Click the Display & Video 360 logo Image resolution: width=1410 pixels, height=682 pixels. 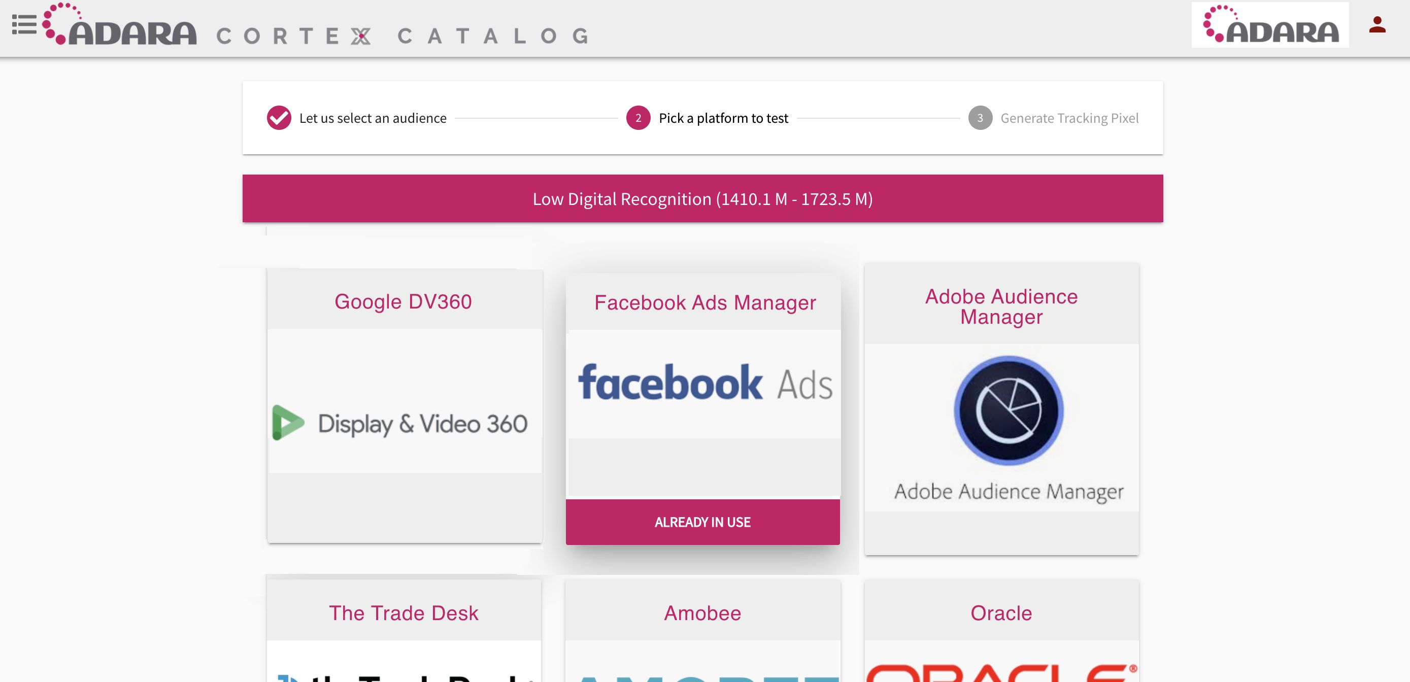click(x=400, y=423)
